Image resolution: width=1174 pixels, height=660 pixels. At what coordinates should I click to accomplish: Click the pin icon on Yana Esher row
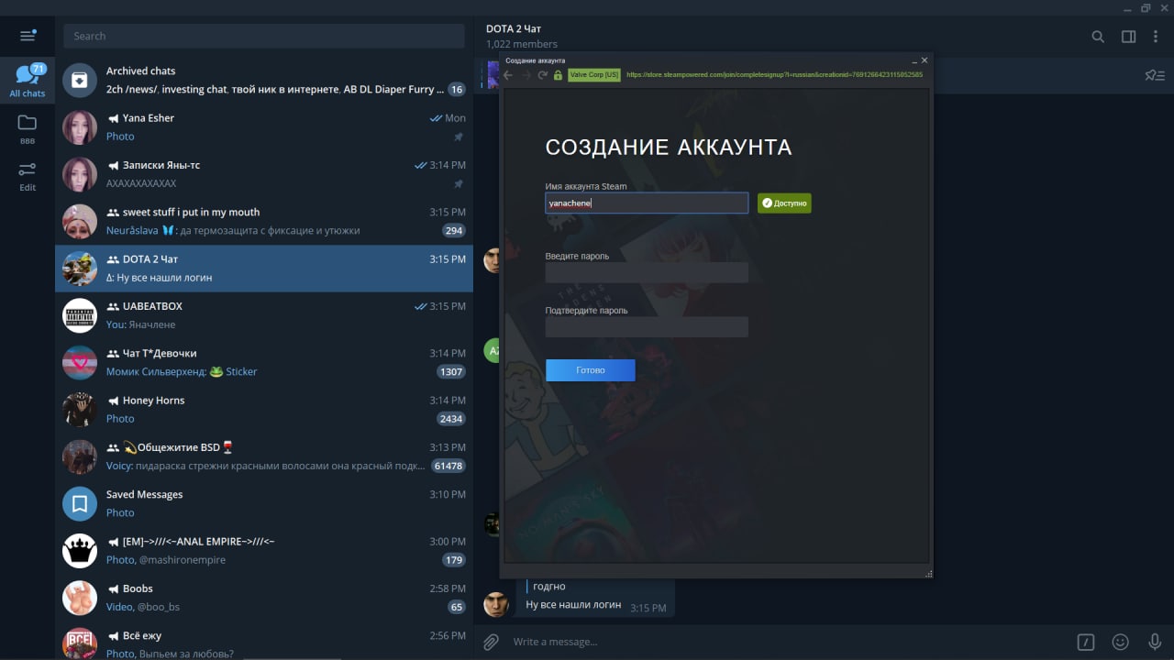click(x=459, y=137)
